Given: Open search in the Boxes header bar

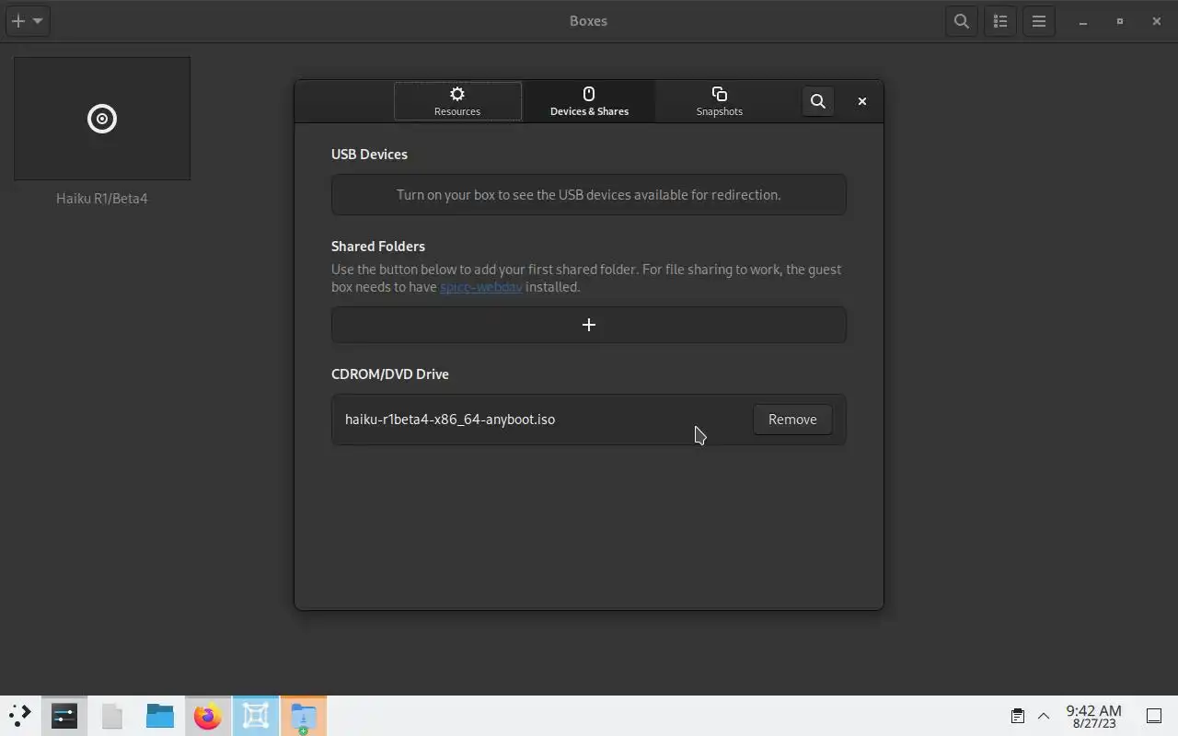Looking at the screenshot, I should [962, 21].
